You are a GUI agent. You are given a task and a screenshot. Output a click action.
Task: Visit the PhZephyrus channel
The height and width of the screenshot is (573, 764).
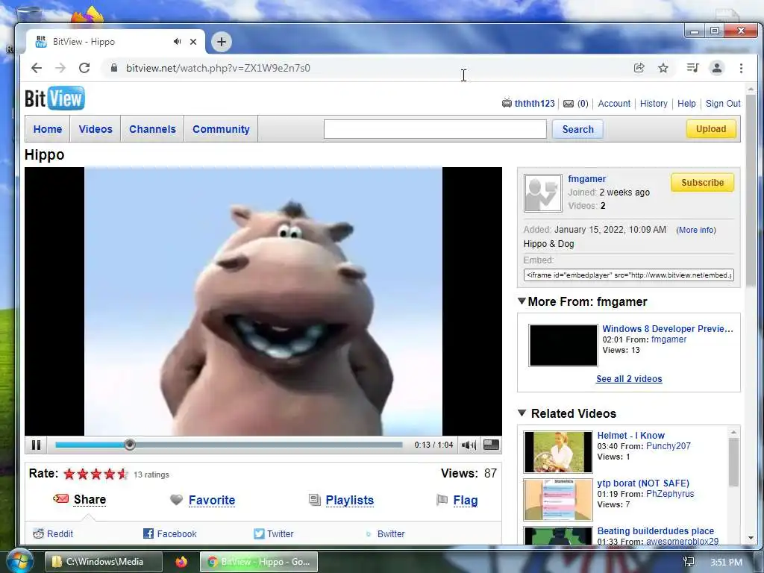pyautogui.click(x=670, y=494)
